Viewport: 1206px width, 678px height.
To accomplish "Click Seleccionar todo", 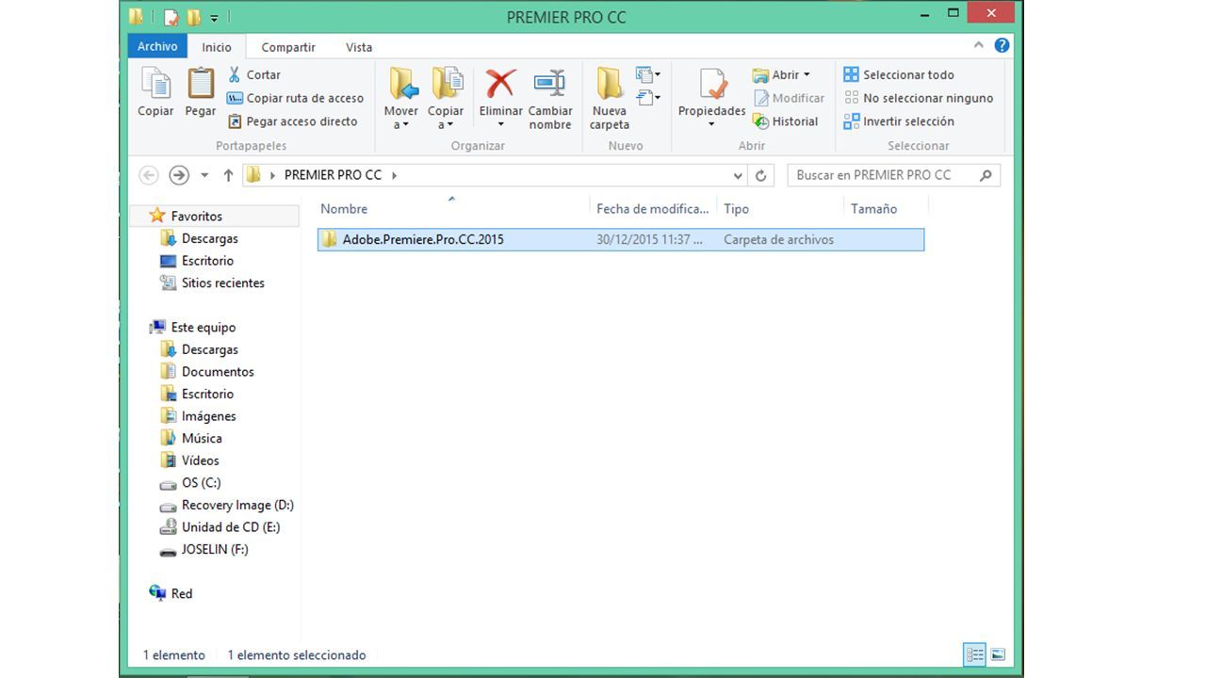I will 899,74.
